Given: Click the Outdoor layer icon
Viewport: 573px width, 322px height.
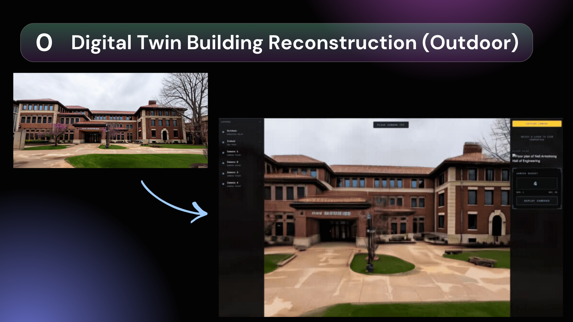Looking at the screenshot, I should click(x=223, y=132).
